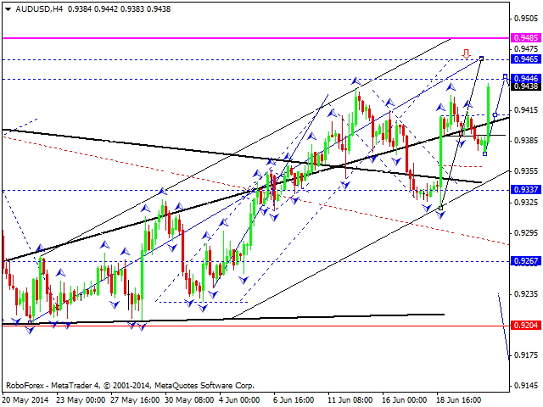This screenshot has height=407, width=543.
Task: Click the 4 Jun 00:00 time label
Action: 239,400
